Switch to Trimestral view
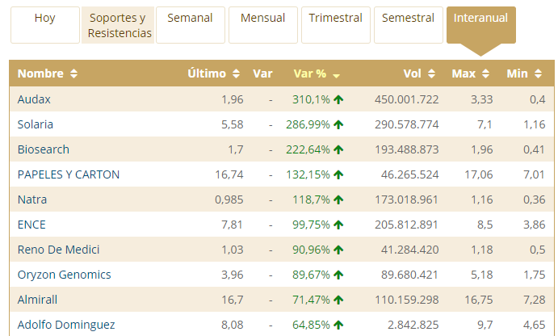The height and width of the screenshot is (336, 558). point(335,18)
